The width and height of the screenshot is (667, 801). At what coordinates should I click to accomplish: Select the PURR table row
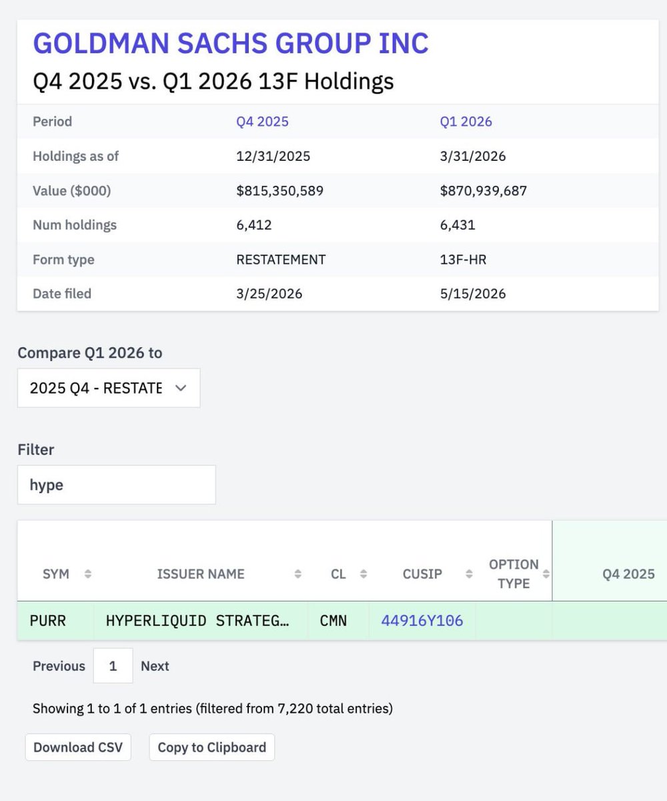(x=342, y=621)
